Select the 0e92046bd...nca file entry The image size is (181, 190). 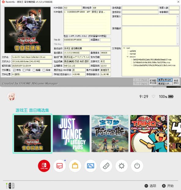(x=152, y=59)
